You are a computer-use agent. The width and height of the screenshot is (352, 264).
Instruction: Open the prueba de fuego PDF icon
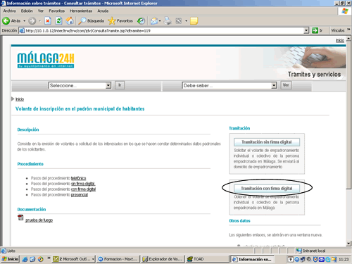click(20, 218)
